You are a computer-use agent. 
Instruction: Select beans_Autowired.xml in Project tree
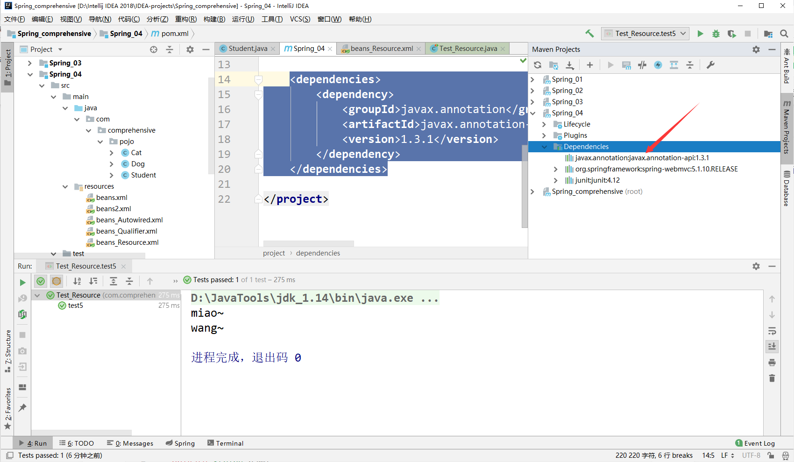pos(129,220)
